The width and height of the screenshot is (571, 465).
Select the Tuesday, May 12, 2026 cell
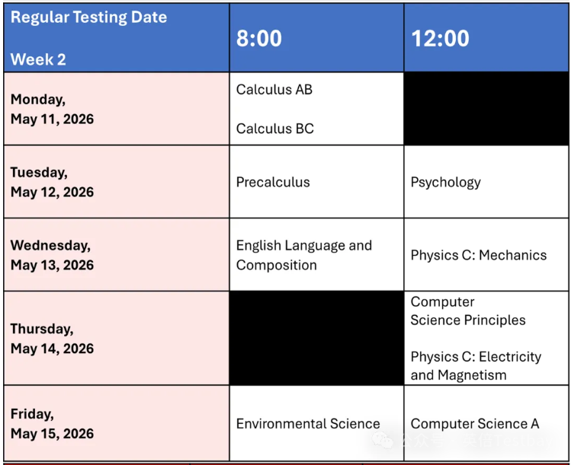pyautogui.click(x=52, y=182)
